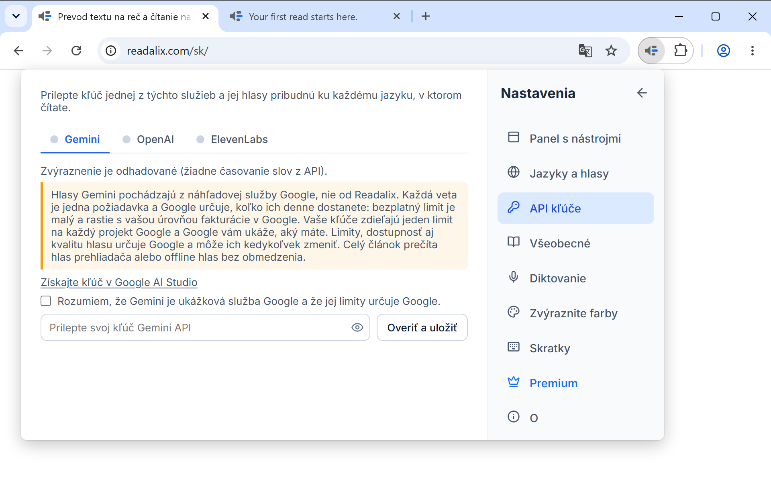Go back to previous page
This screenshot has height=482, width=771.
18,51
